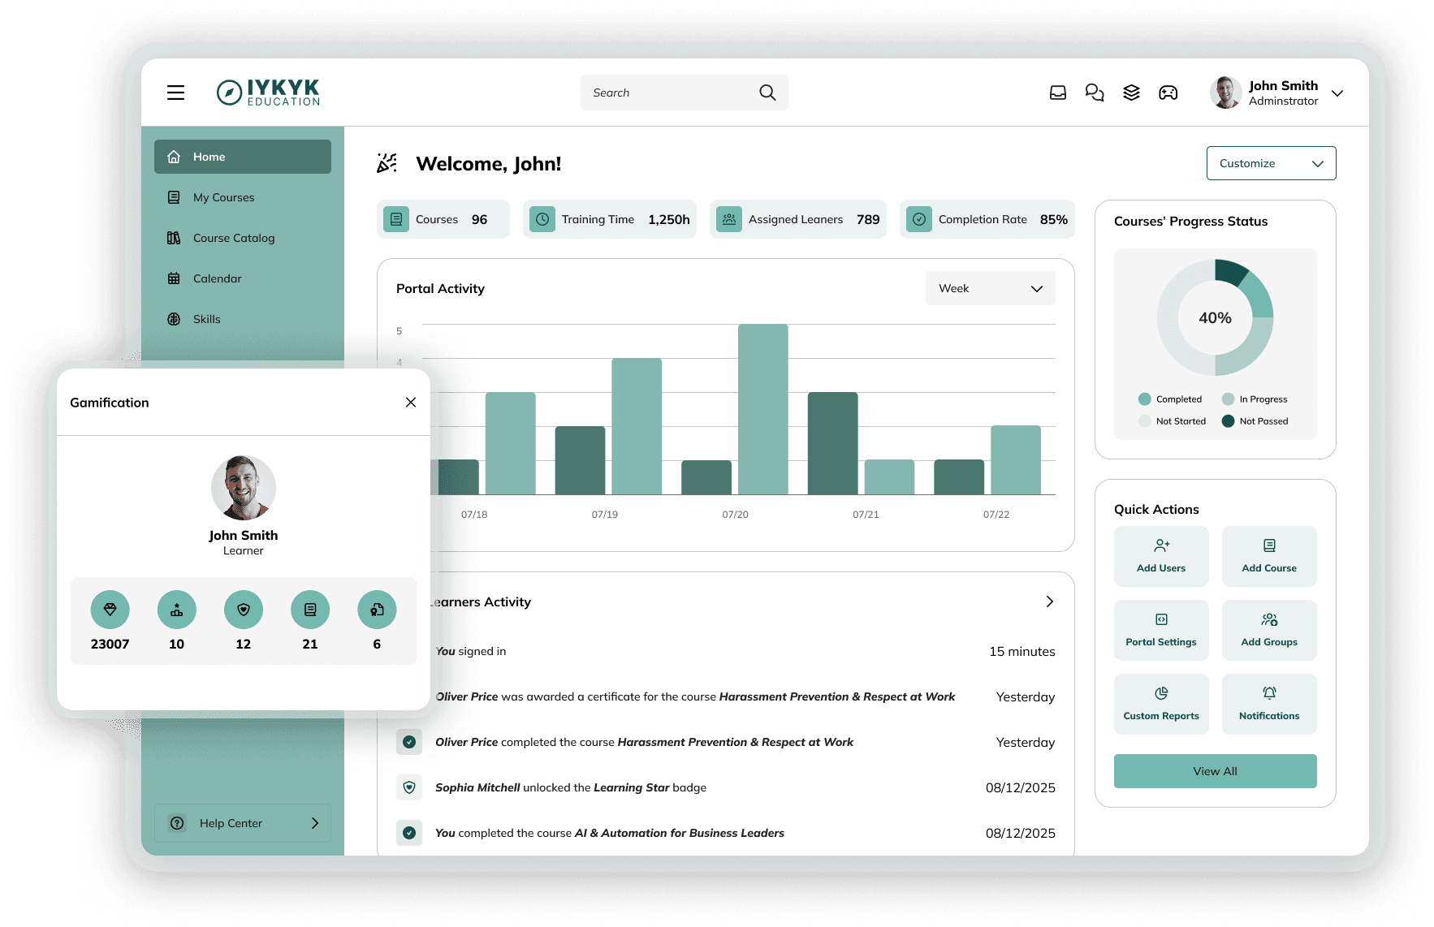The width and height of the screenshot is (1434, 927).
Task: Click the shield badge icon showing 12
Action: coord(243,609)
